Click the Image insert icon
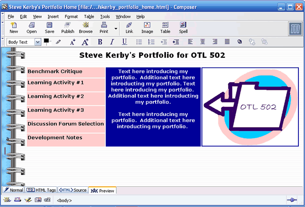This screenshot has height=207, width=305. 147,27
